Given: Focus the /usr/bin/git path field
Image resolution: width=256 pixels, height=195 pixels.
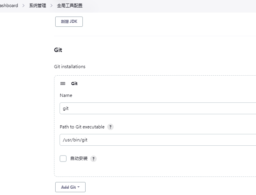Looking at the screenshot, I should click(158, 140).
